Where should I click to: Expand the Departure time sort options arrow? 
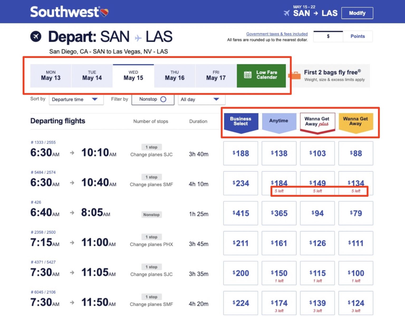[x=95, y=100]
